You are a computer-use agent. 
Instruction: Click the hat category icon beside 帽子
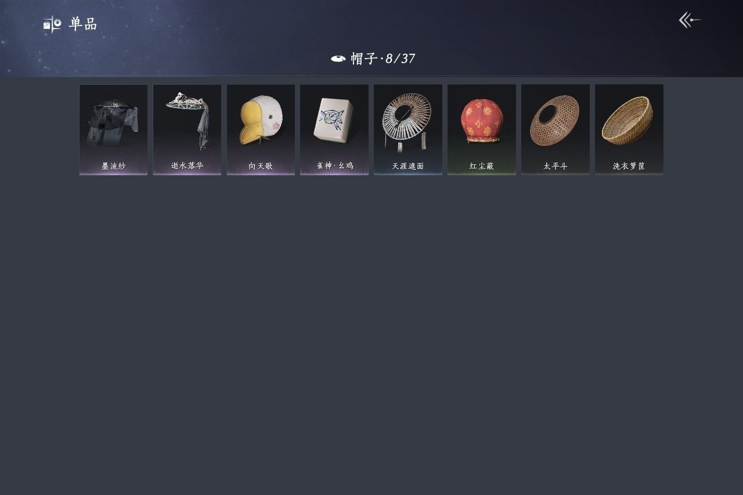point(338,59)
